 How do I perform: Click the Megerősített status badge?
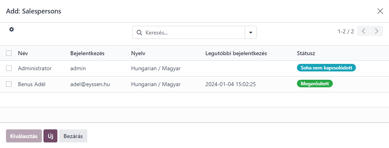(315, 83)
